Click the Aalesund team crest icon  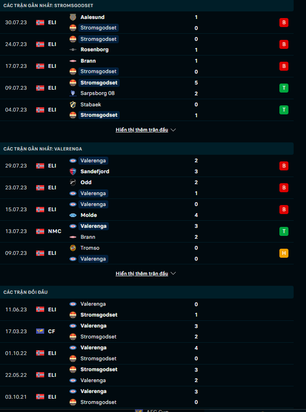[73, 17]
